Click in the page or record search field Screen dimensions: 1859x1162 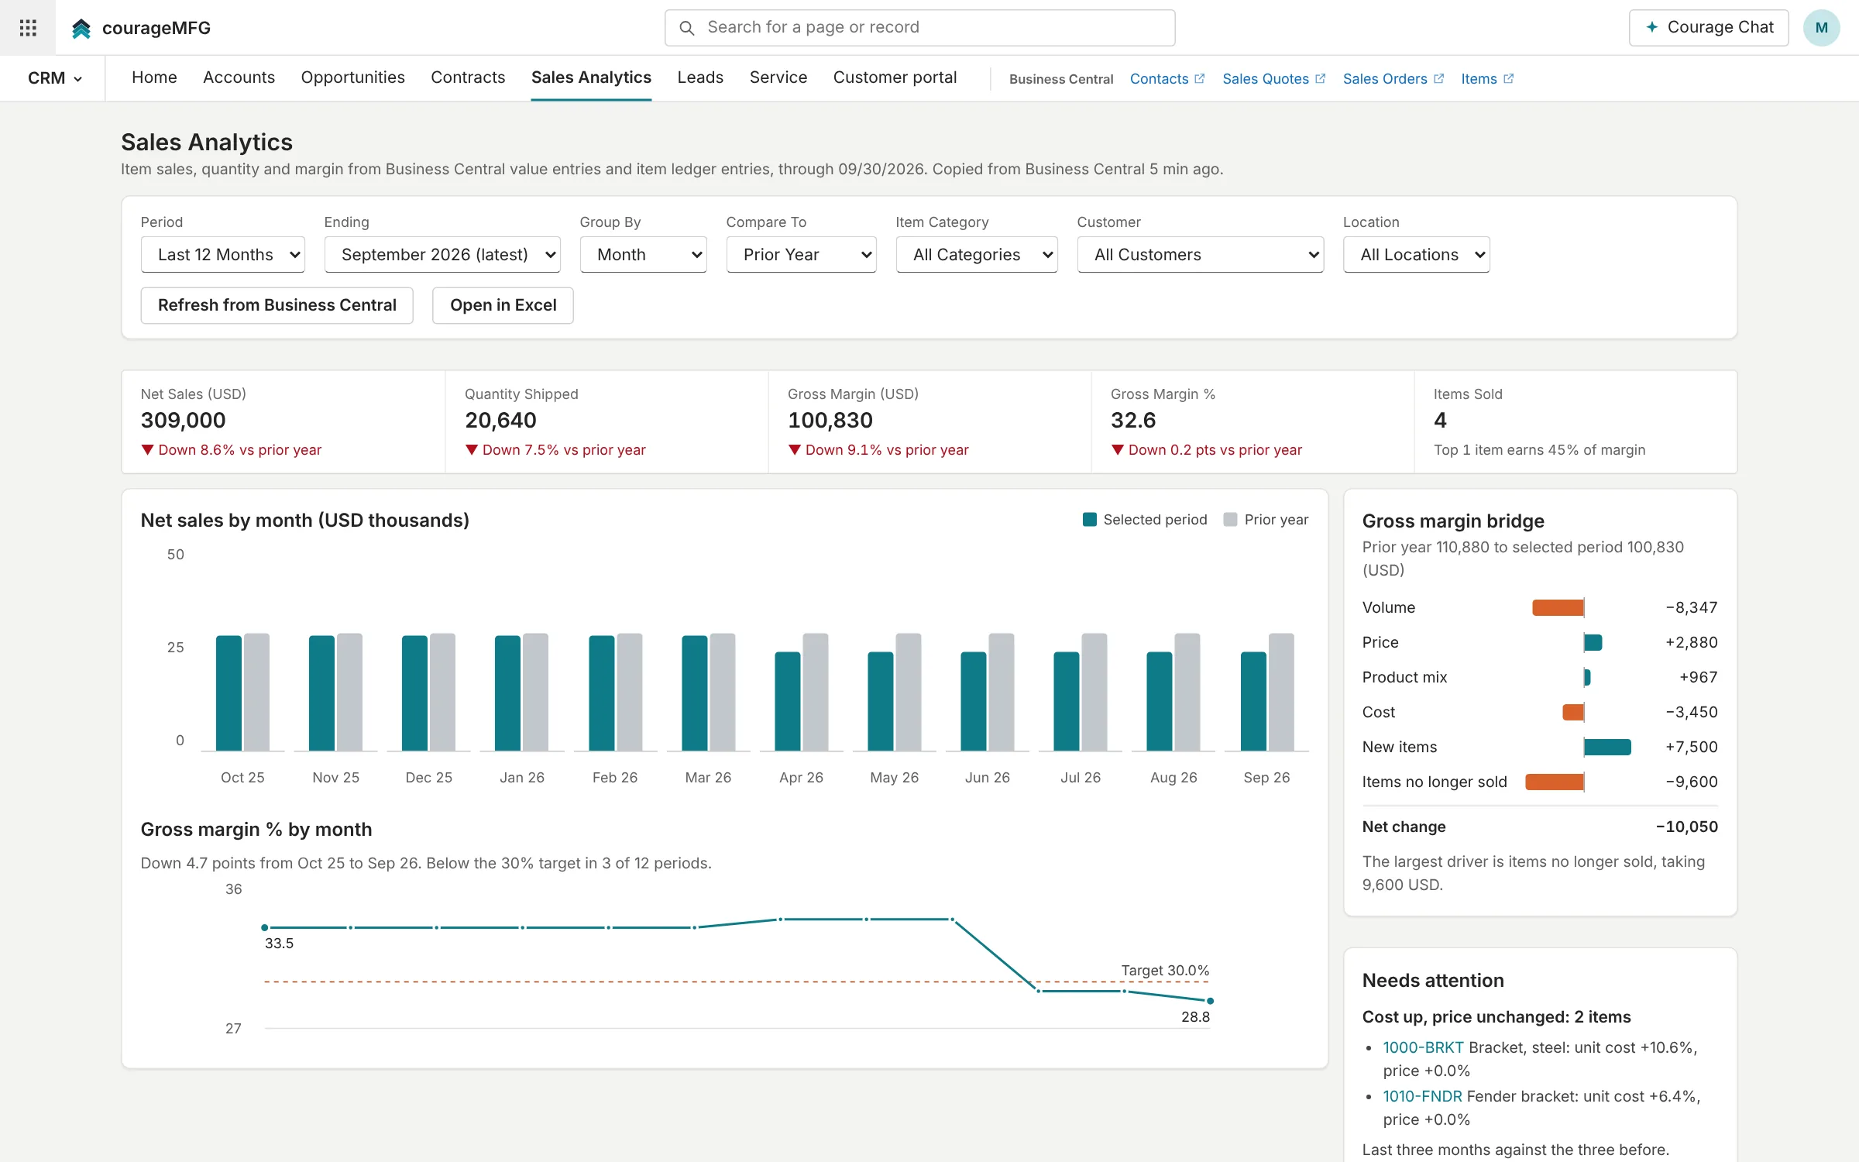(920, 28)
